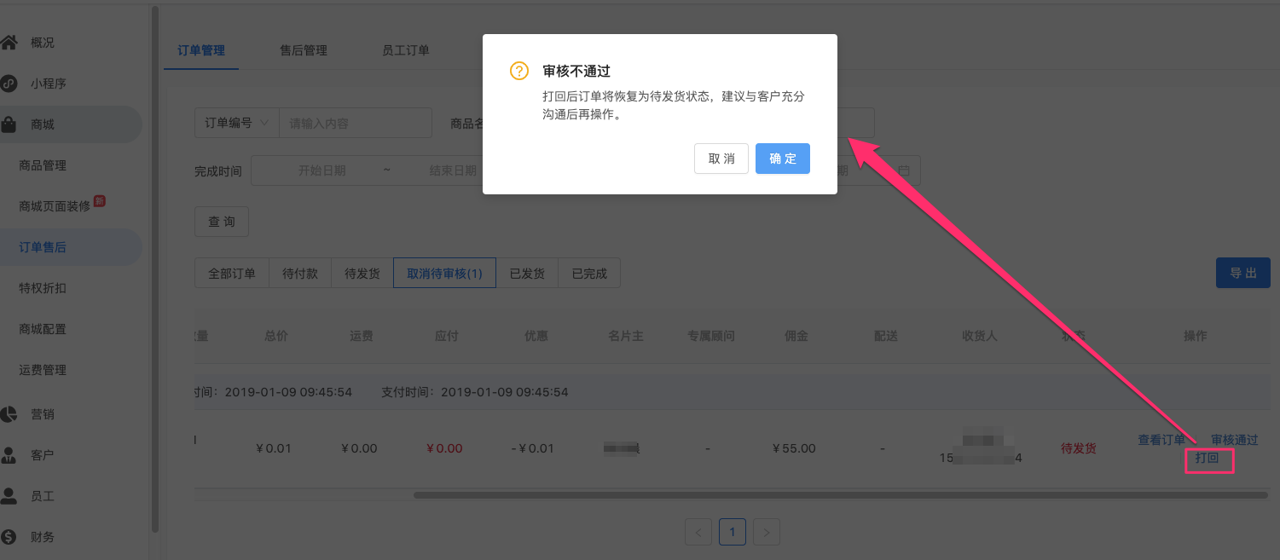Image resolution: width=1280 pixels, height=560 pixels.
Task: Open 商城配置 in the sidebar
Action: click(43, 329)
